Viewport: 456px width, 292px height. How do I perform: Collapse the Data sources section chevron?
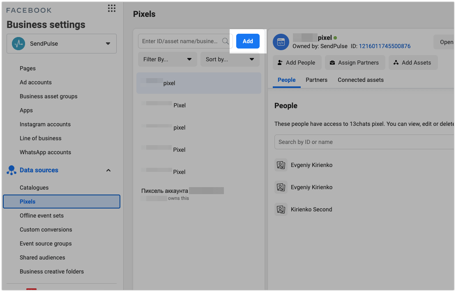click(x=108, y=170)
